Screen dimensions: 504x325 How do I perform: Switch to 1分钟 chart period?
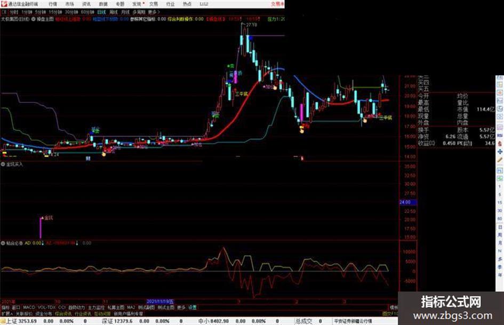(x=27, y=12)
